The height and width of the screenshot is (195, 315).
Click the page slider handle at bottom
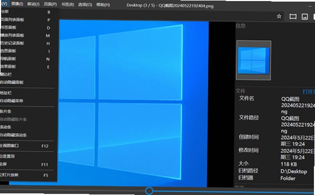click(149, 191)
